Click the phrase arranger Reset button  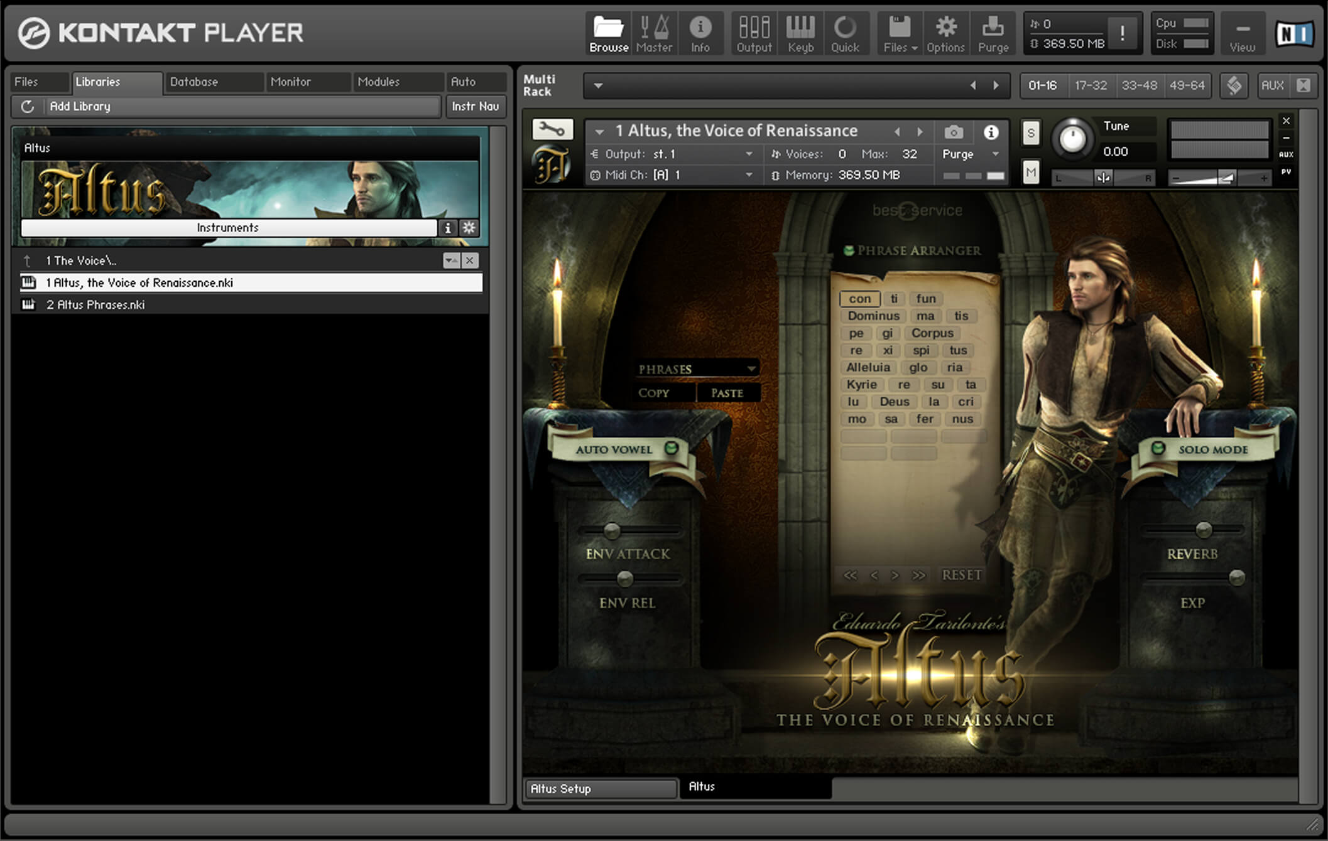961,575
